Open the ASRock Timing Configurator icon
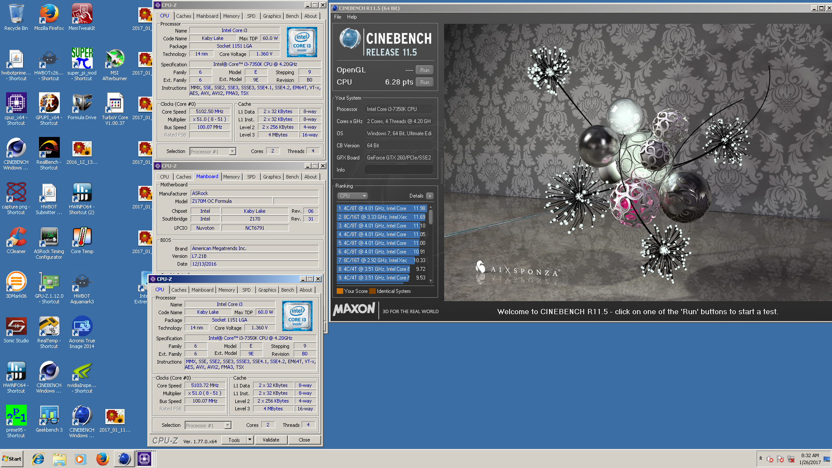The image size is (832, 468). point(49,244)
